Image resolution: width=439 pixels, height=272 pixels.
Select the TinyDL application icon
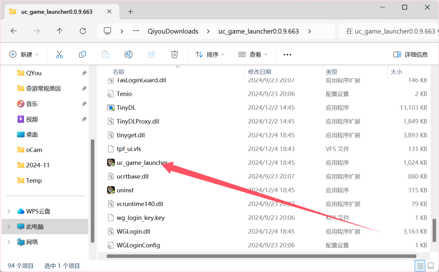(111, 108)
